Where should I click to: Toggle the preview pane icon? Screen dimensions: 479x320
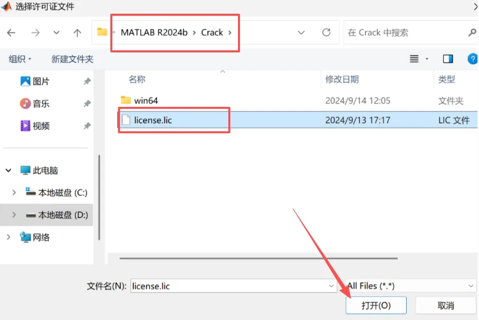pyautogui.click(x=448, y=59)
